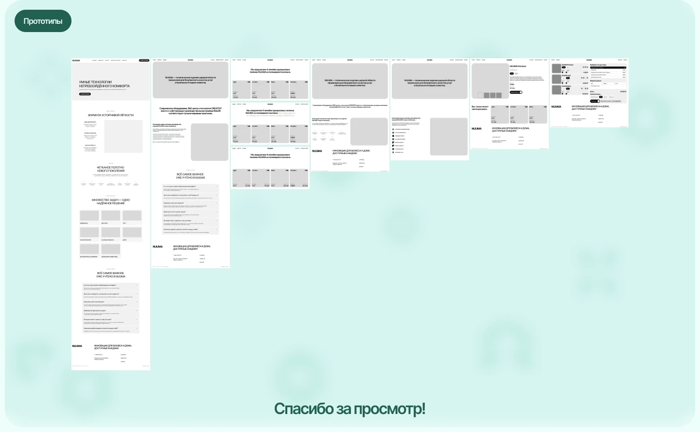Image resolution: width=700 pixels, height=432 pixels.
Task: Click the X-shaped icon at the bottom of the icon list
Action: tap(393, 152)
